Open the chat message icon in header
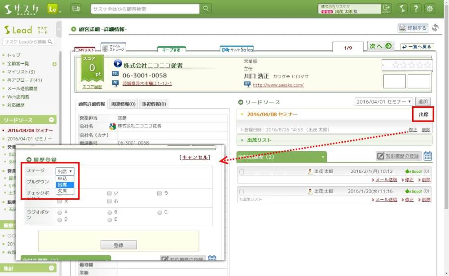 coord(75,9)
